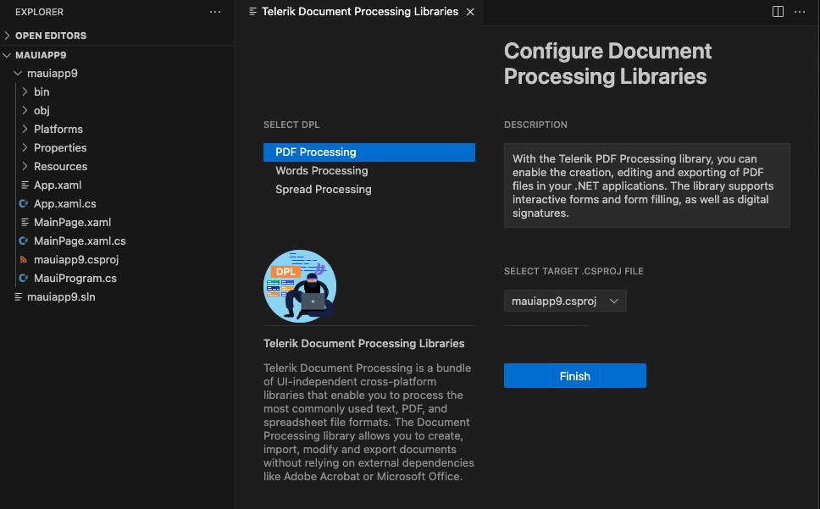The height and width of the screenshot is (509, 820).
Task: Expand the bin folder
Action: click(41, 91)
